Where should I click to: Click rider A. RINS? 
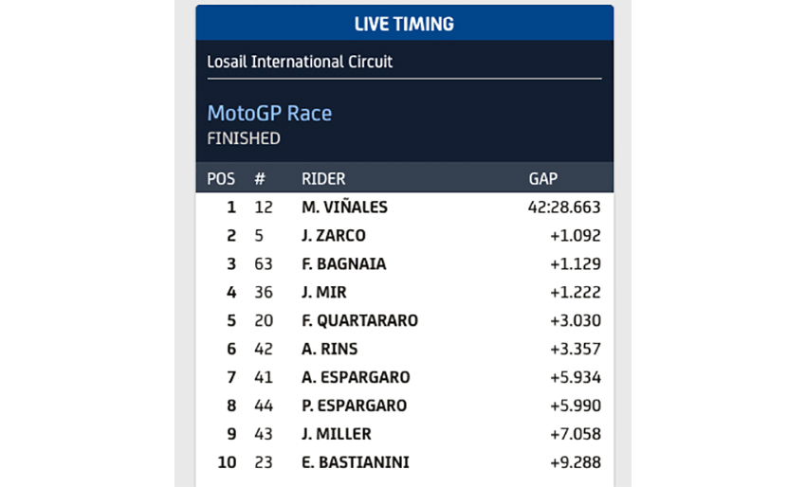tap(327, 349)
